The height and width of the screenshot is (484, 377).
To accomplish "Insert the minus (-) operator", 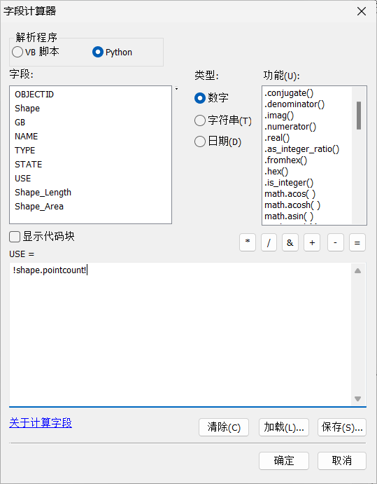I will click(x=336, y=242).
